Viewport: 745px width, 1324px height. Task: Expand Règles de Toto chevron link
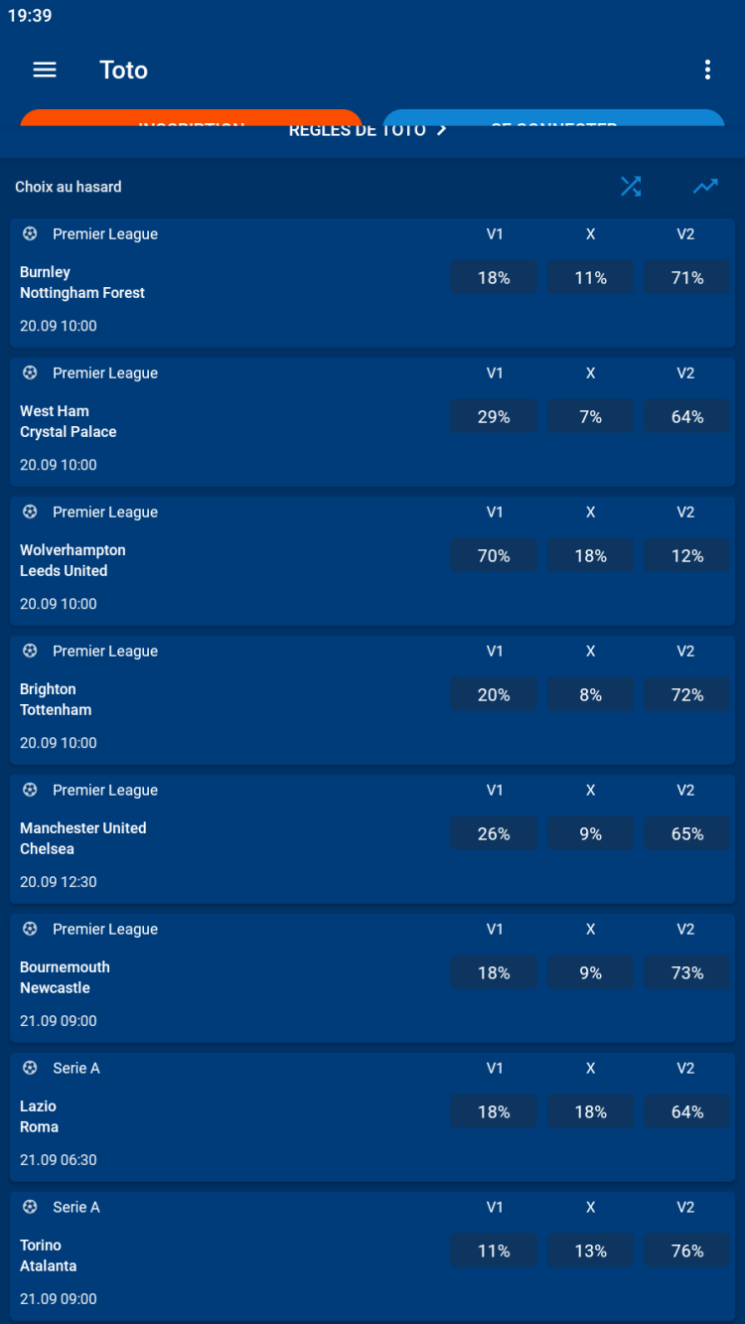(x=368, y=131)
